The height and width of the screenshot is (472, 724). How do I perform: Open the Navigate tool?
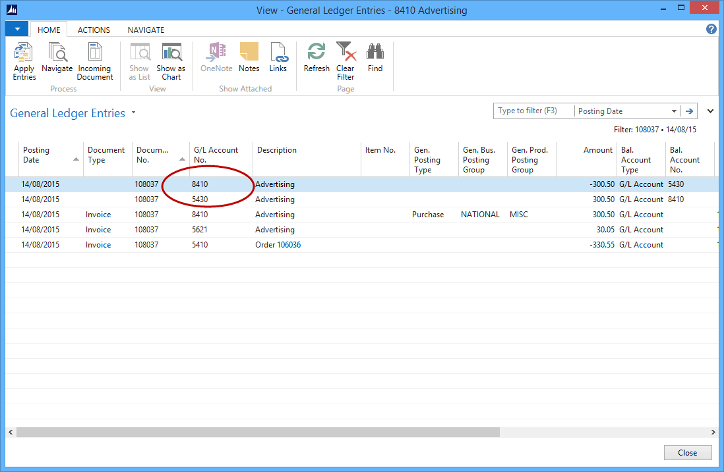[57, 58]
